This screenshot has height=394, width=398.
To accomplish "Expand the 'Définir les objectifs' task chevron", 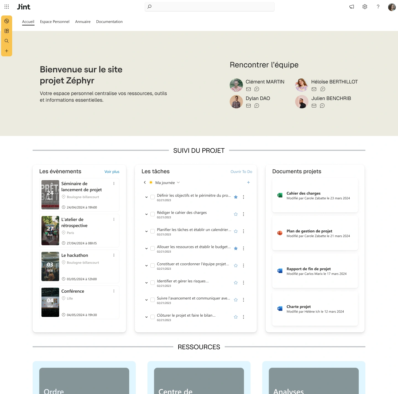I will [146, 197].
